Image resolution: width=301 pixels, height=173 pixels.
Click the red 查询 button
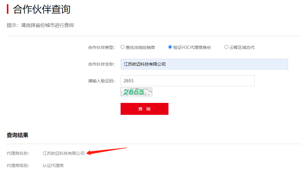tap(144, 109)
